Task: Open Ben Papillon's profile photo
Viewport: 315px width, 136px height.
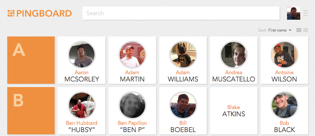Action: pos(132,105)
